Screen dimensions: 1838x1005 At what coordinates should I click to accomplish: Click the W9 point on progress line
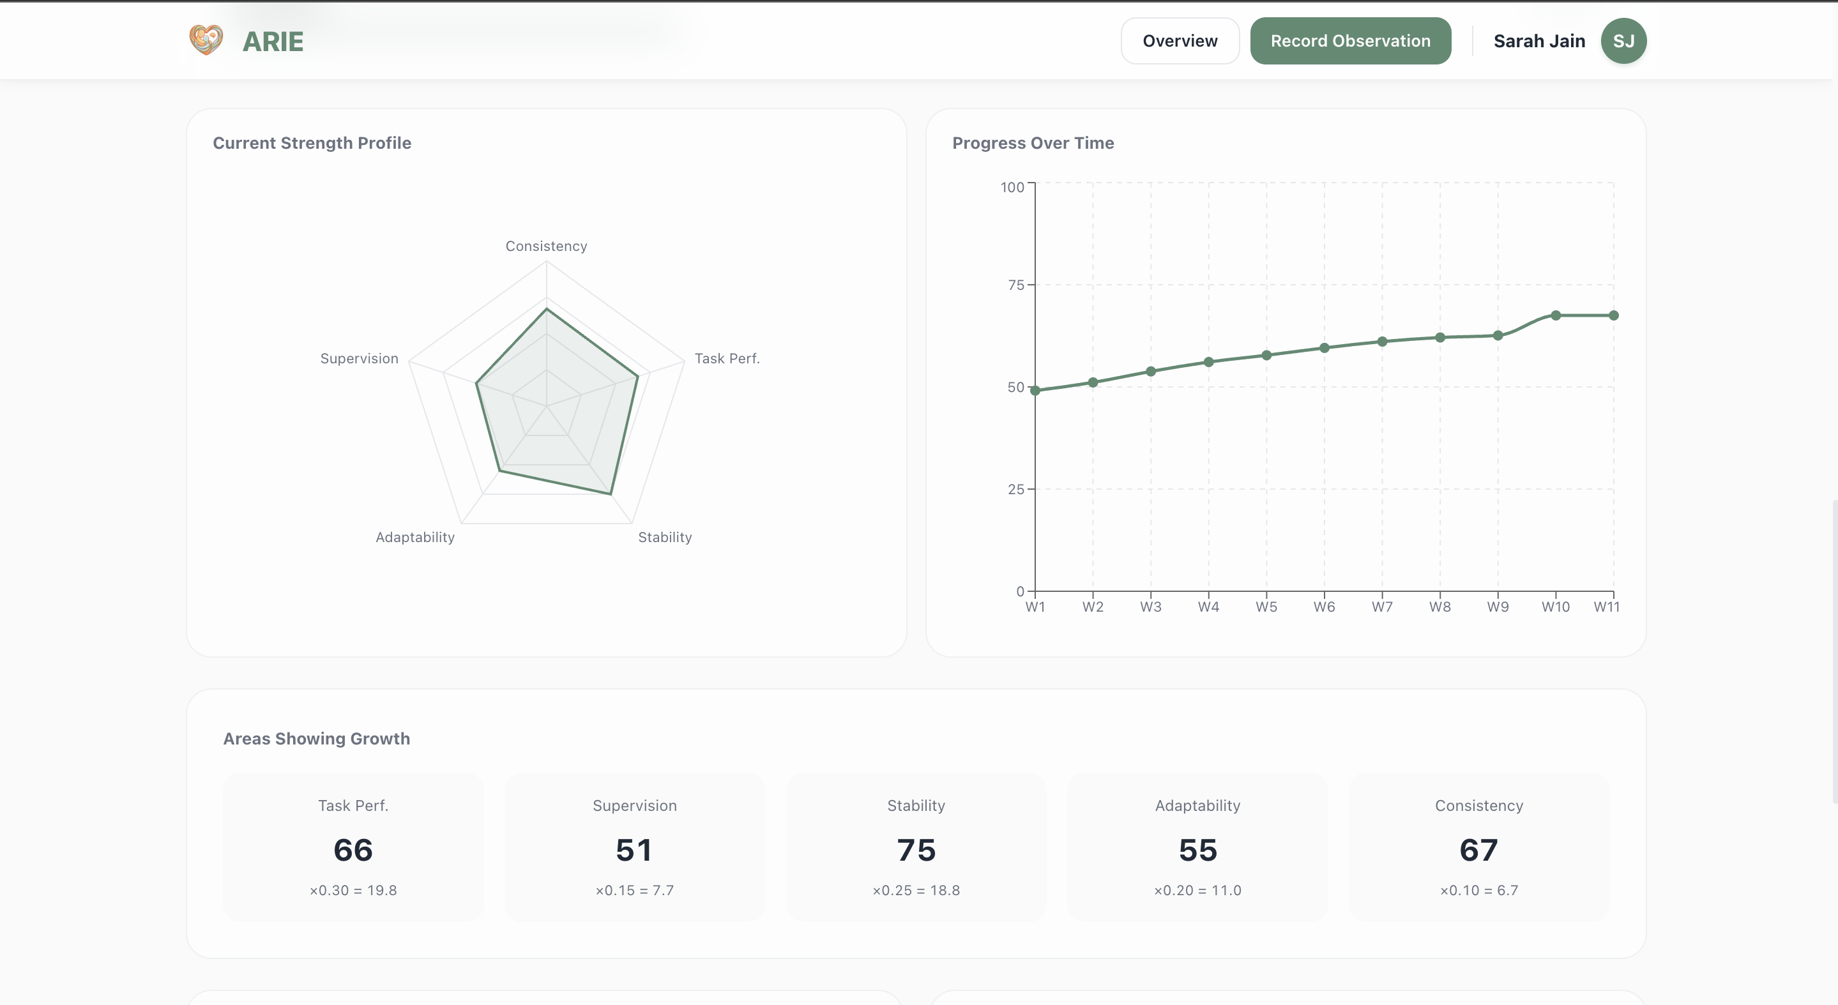click(x=1498, y=335)
